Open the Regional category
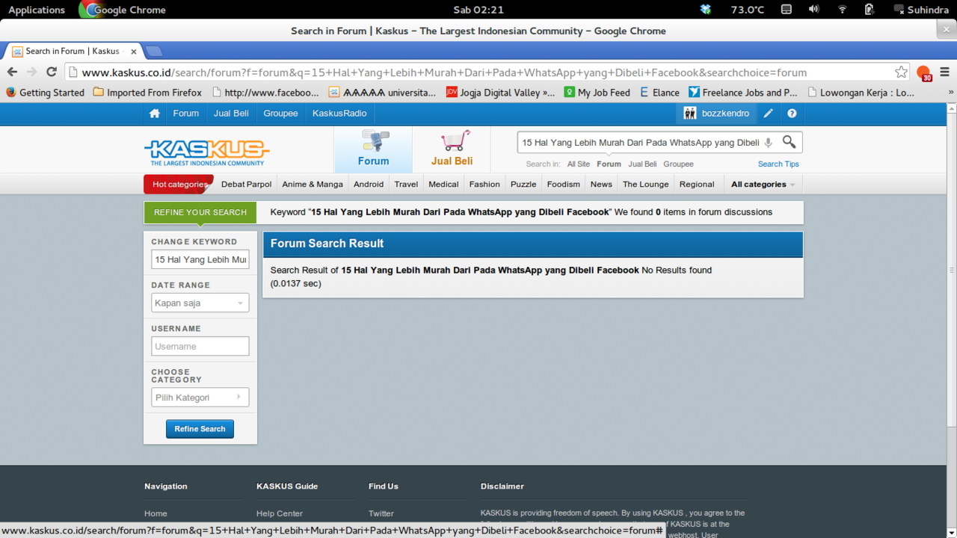 (697, 185)
